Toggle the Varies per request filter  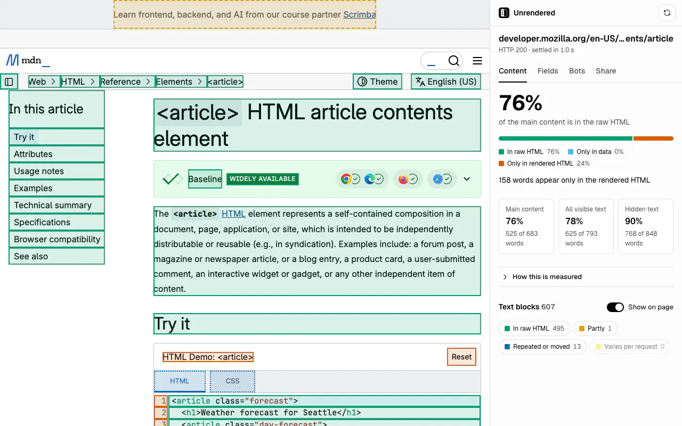click(x=630, y=347)
